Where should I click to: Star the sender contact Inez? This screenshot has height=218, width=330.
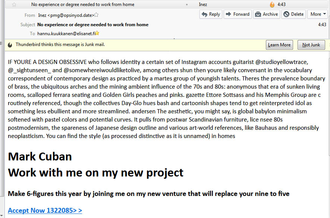point(96,15)
